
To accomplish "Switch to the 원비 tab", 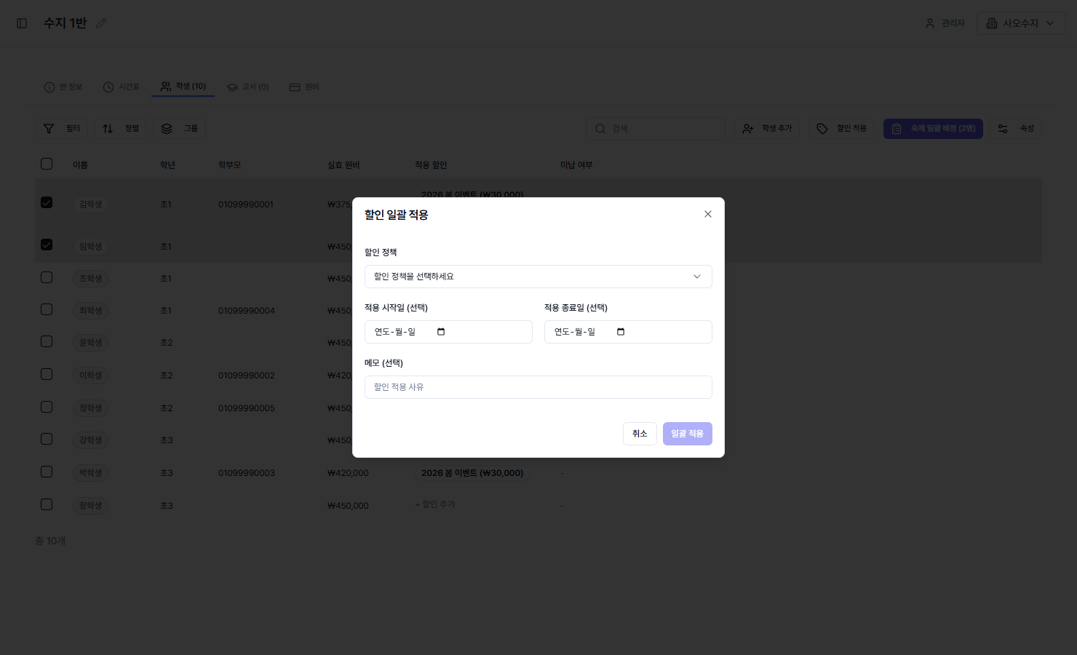I will coord(304,87).
